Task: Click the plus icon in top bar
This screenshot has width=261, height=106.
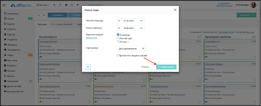Action: (x=54, y=5)
